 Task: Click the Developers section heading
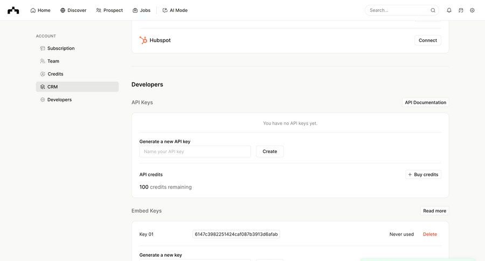coord(147,85)
